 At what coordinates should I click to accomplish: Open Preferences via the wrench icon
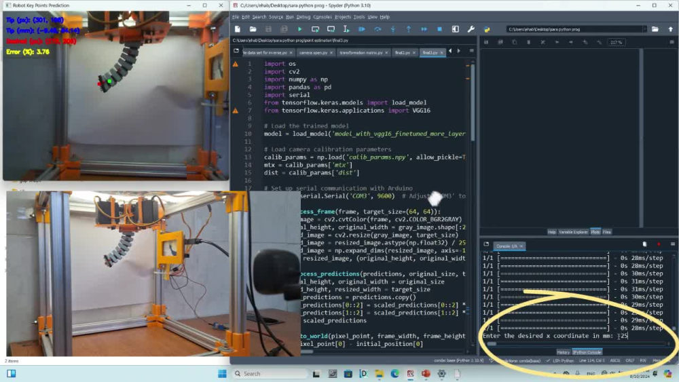point(471,29)
